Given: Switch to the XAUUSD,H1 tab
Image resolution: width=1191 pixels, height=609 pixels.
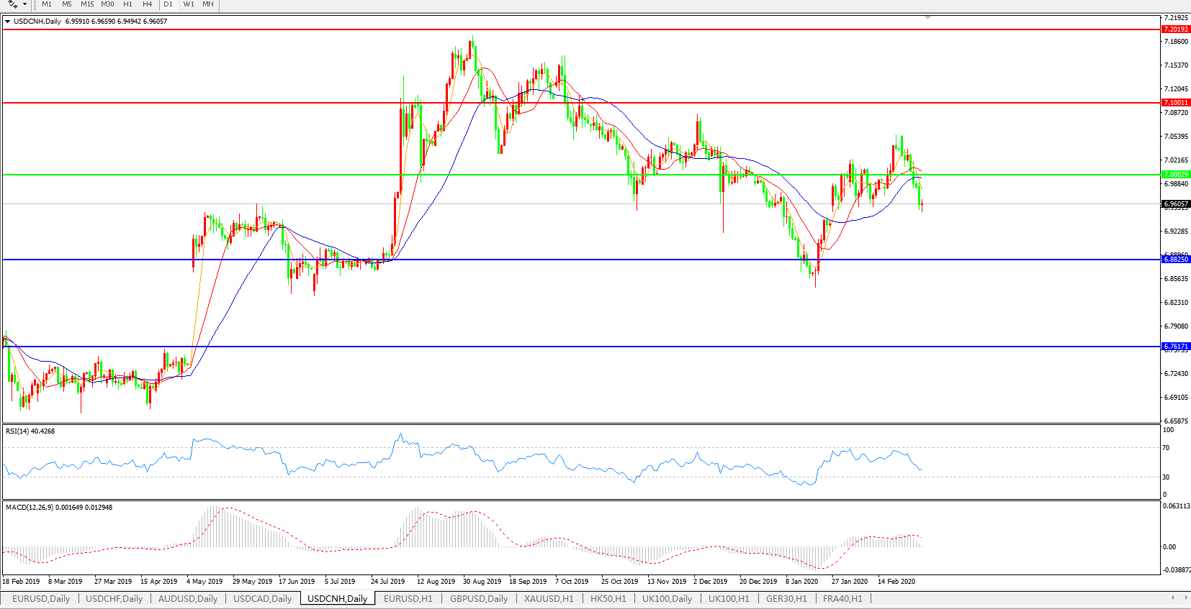Looking at the screenshot, I should [x=549, y=598].
